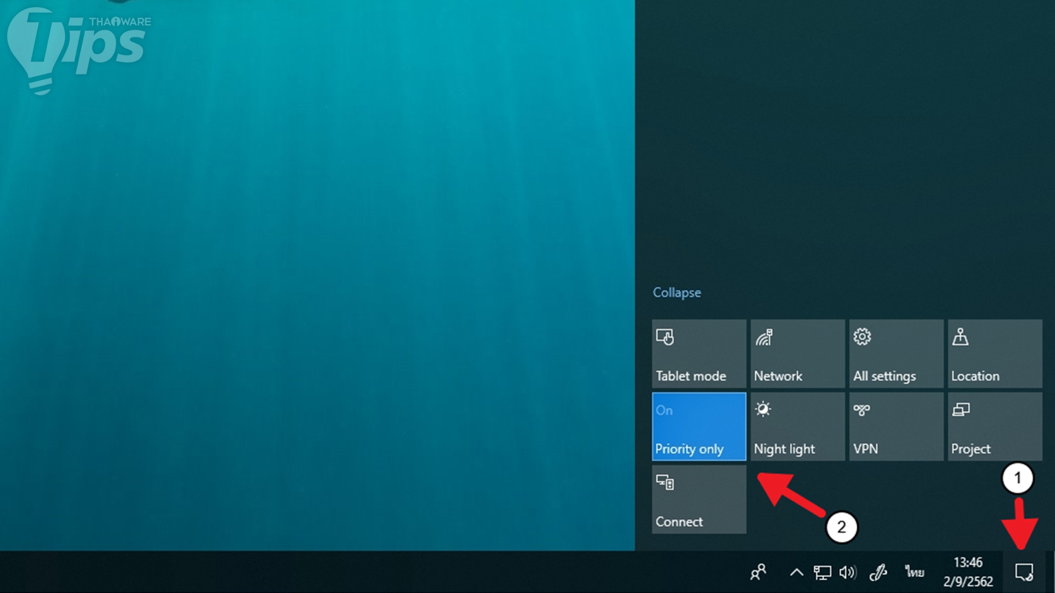
Task: Open the Project display options tile
Action: (995, 427)
